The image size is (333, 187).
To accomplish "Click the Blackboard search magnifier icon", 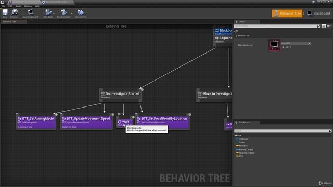I will [330, 131].
